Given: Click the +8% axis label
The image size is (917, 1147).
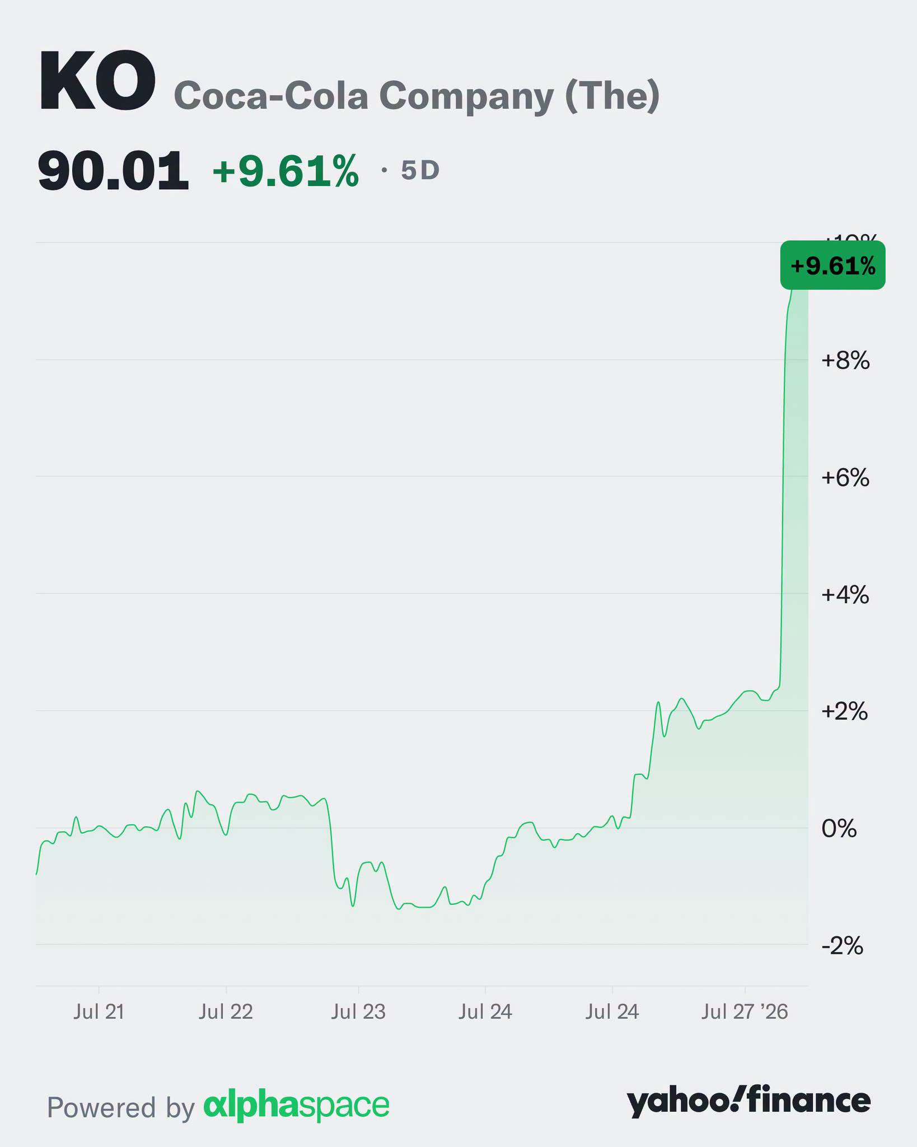Looking at the screenshot, I should 845,361.
